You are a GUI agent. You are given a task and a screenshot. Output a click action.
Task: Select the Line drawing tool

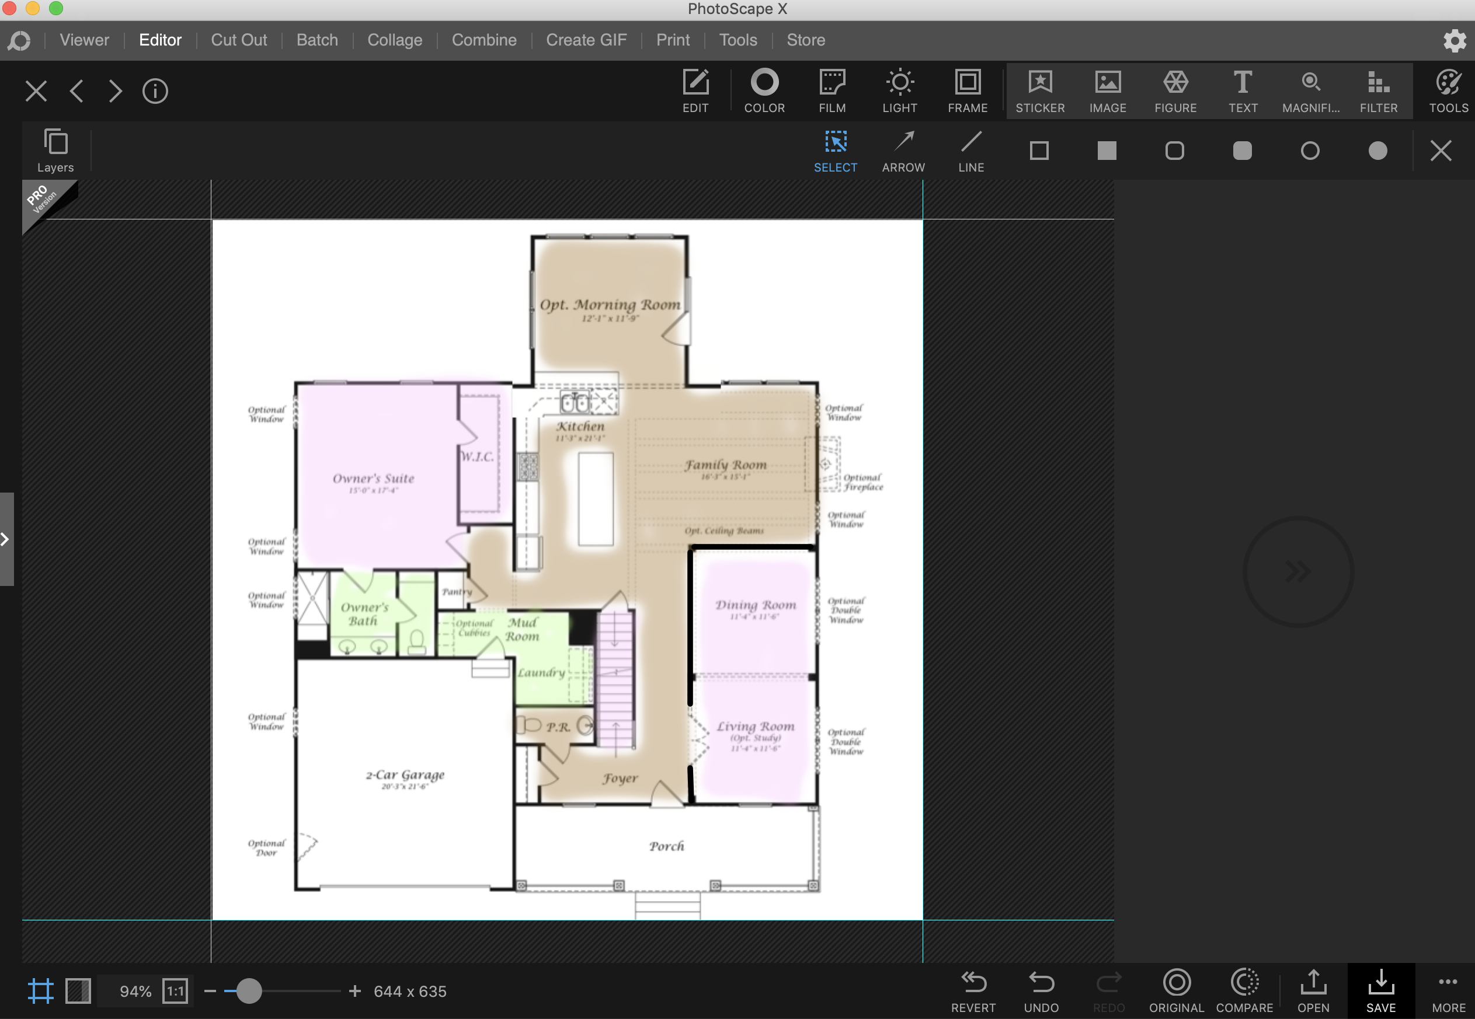coord(970,151)
